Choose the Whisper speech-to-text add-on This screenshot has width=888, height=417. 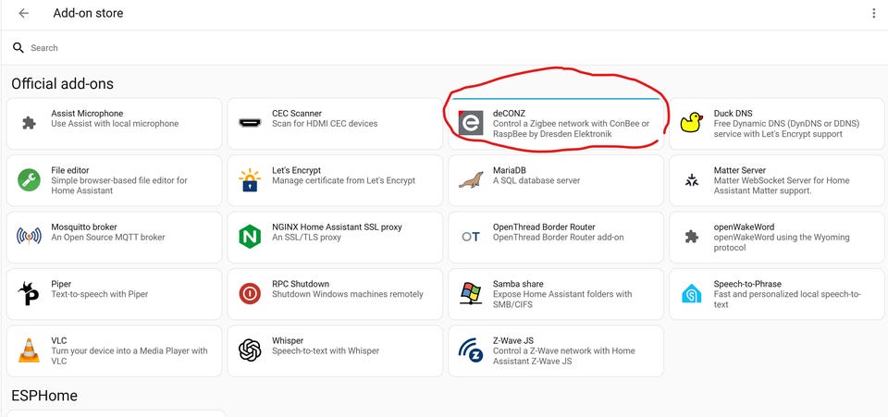335,350
